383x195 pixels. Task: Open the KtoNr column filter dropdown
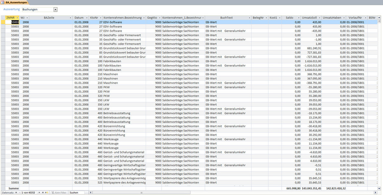(x=100, y=18)
